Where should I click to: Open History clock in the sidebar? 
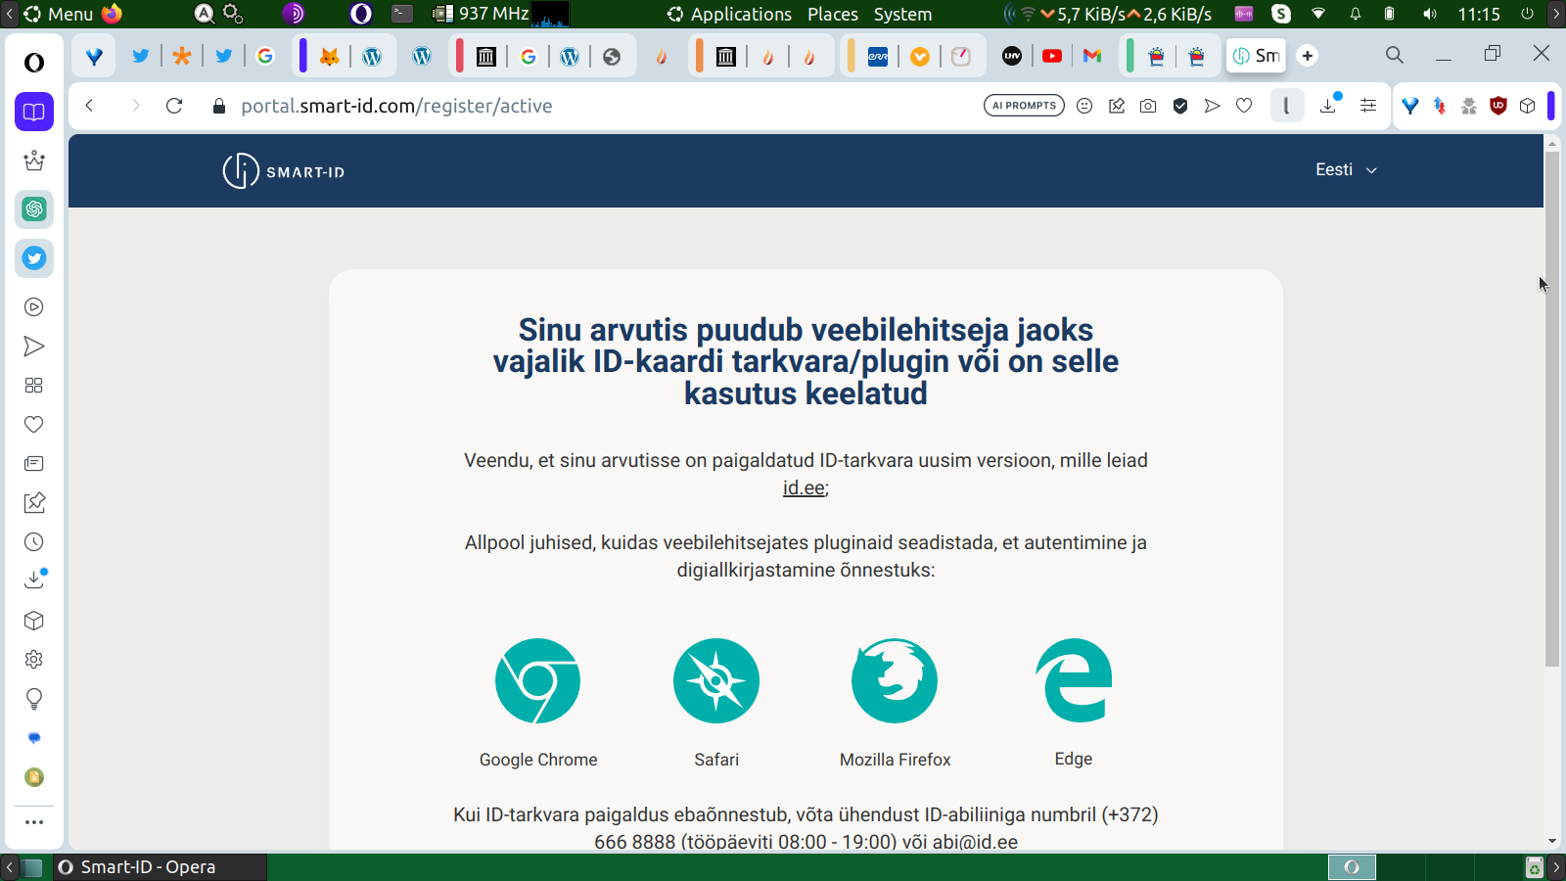tap(34, 542)
